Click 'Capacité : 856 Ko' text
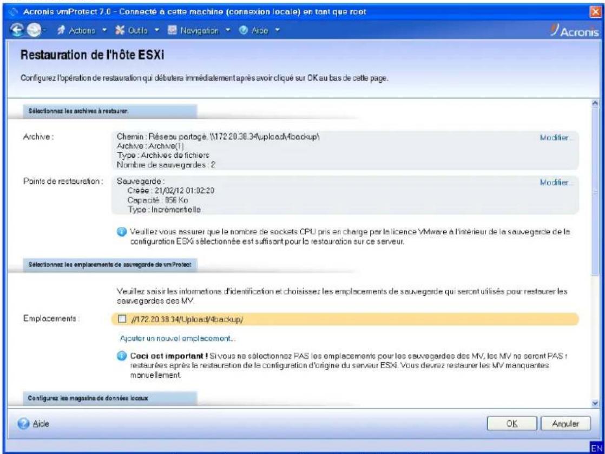This screenshot has height=454, width=605. pyautogui.click(x=157, y=200)
